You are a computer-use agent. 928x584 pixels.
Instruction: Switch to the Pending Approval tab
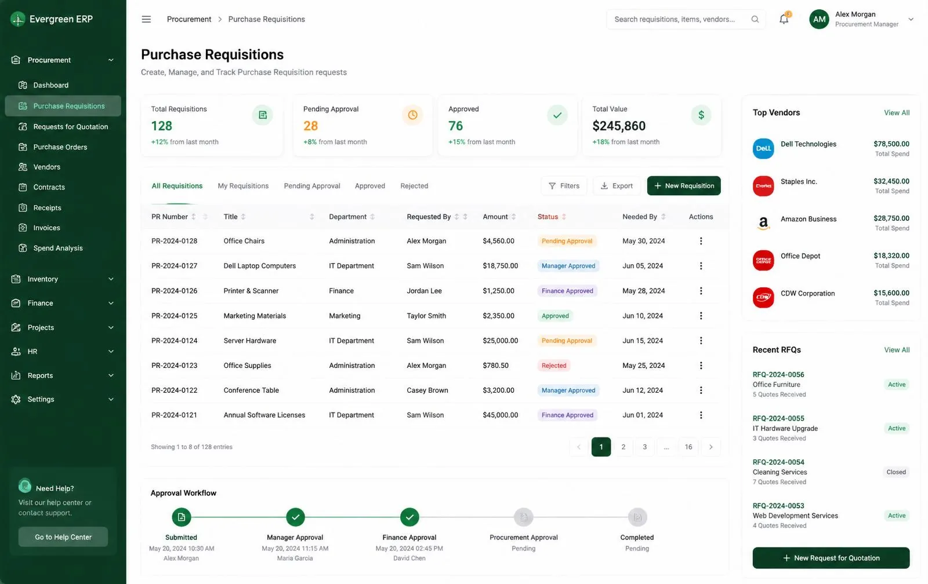[x=312, y=186]
